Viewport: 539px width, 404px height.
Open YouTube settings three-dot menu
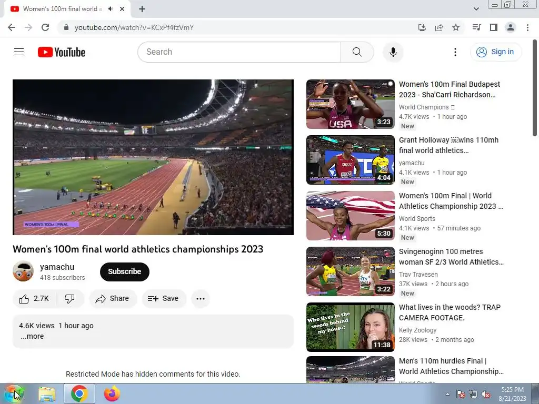(x=455, y=52)
